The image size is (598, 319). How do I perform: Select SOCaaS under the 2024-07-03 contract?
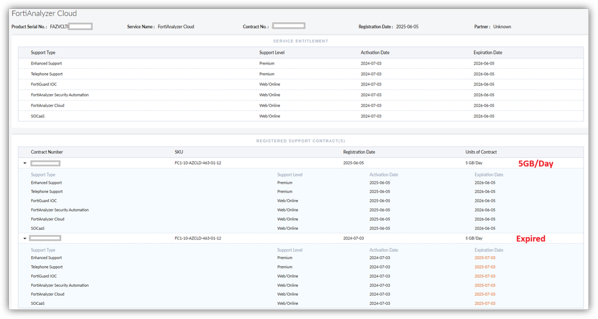coord(37,303)
